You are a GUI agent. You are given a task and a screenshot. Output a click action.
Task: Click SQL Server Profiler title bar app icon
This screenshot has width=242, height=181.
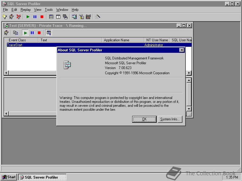point(4,4)
